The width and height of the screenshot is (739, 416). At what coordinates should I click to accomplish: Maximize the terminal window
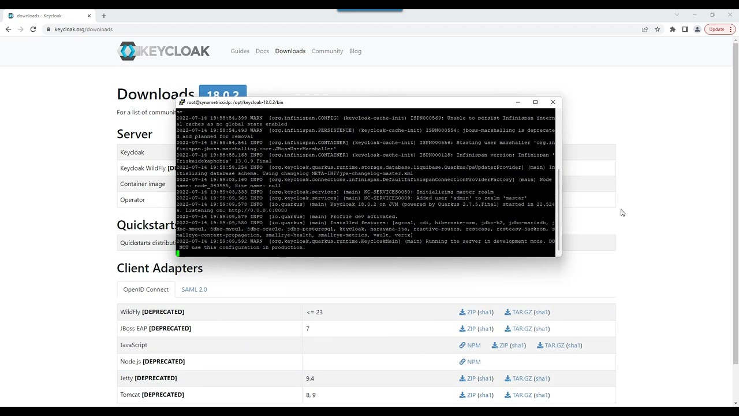click(x=535, y=102)
